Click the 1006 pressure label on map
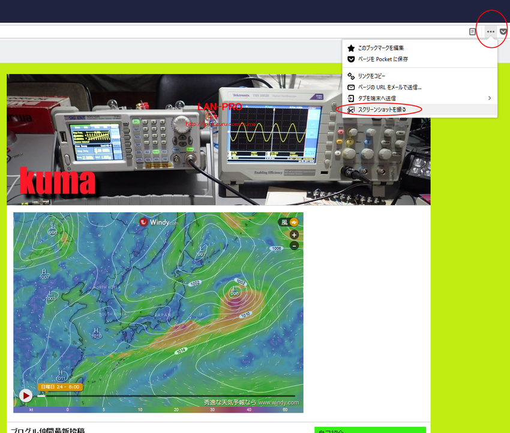Image resolution: width=510 pixels, height=433 pixels. coord(277,248)
